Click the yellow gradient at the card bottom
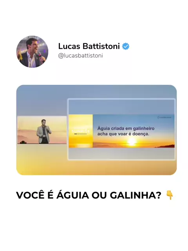 point(97,167)
